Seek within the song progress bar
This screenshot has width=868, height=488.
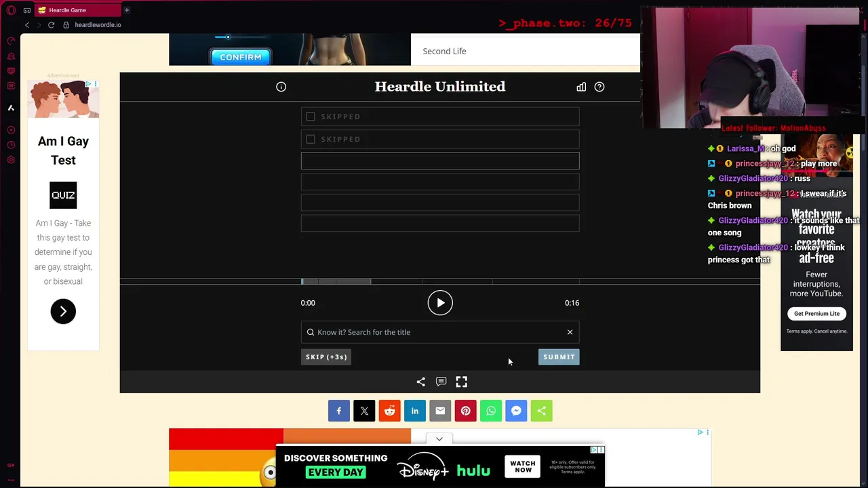pyautogui.click(x=440, y=281)
